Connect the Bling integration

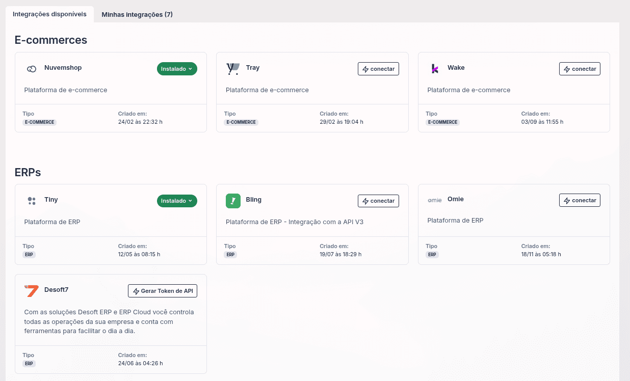(x=378, y=201)
